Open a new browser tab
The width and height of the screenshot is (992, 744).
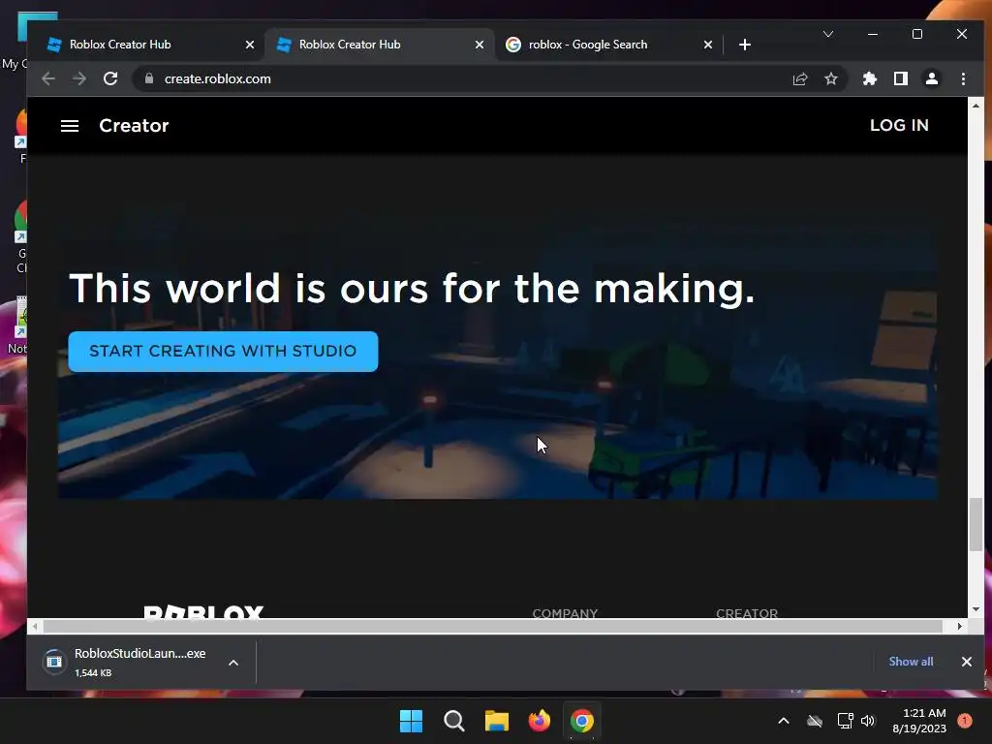tap(745, 45)
